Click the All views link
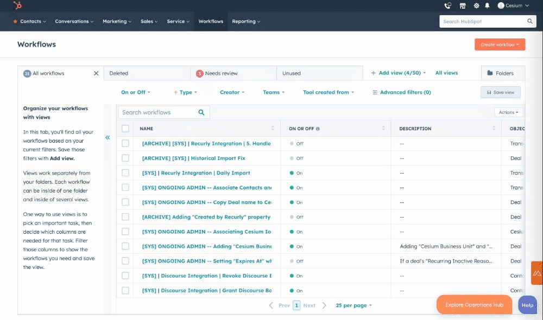 pos(446,73)
